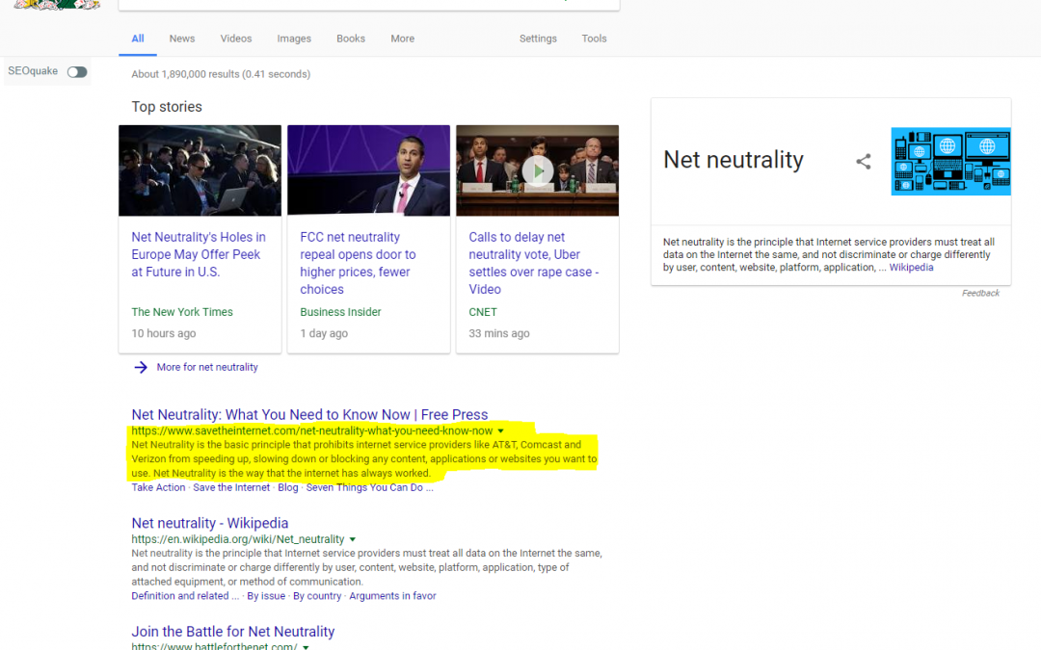The image size is (1041, 650).
Task: Open the 'Take Action' sitelink
Action: (x=158, y=487)
